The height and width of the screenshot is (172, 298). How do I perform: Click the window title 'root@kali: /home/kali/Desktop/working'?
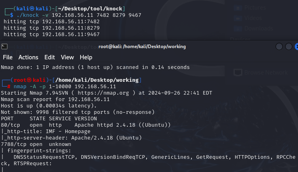click(142, 47)
